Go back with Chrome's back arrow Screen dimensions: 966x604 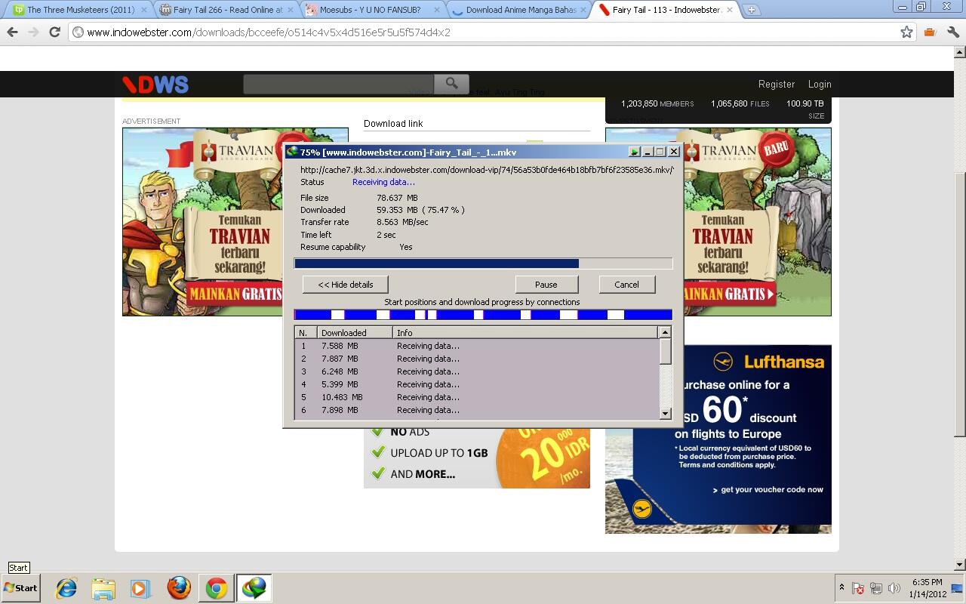(x=13, y=32)
